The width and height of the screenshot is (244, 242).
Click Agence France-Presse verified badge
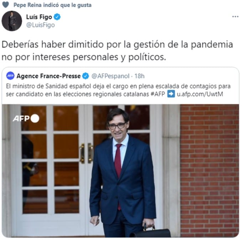pyautogui.click(x=85, y=76)
